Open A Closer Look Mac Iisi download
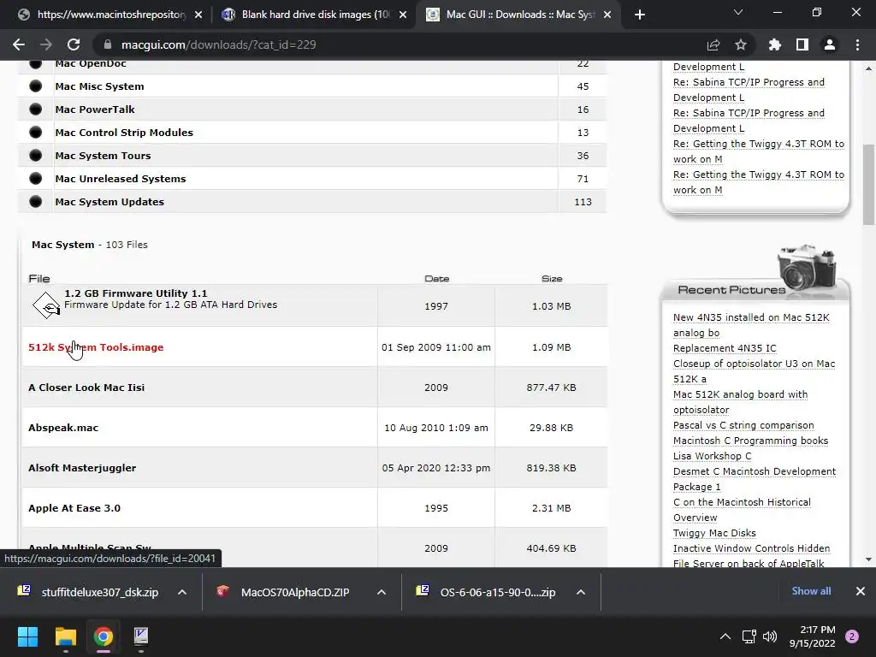876x657 pixels. pos(86,388)
